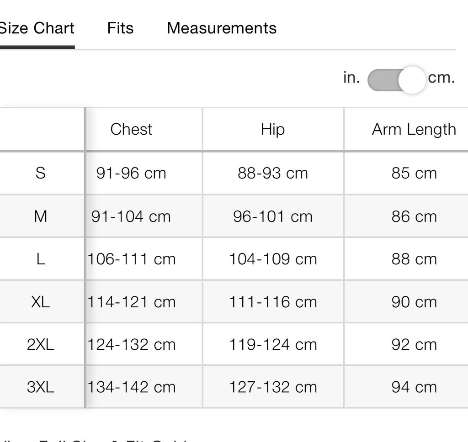Viewport: 468px width, 442px height.
Task: Select the Size Chart tab
Action: 37,28
